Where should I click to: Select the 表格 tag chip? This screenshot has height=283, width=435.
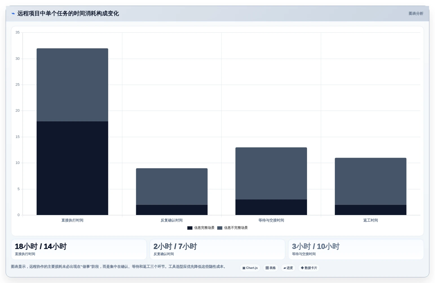(x=271, y=268)
